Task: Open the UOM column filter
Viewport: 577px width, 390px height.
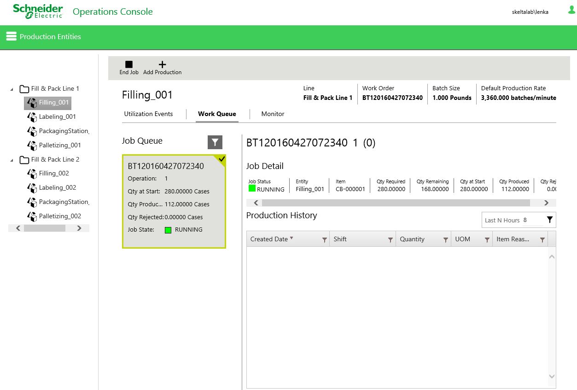Action: point(487,240)
